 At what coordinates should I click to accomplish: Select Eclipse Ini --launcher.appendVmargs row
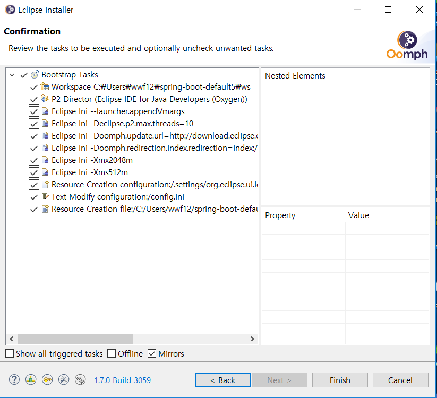(x=118, y=111)
